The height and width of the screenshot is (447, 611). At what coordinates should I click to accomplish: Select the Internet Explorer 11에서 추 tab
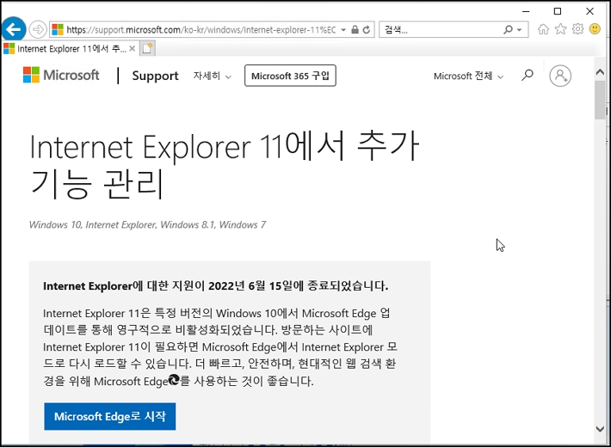pyautogui.click(x=71, y=49)
